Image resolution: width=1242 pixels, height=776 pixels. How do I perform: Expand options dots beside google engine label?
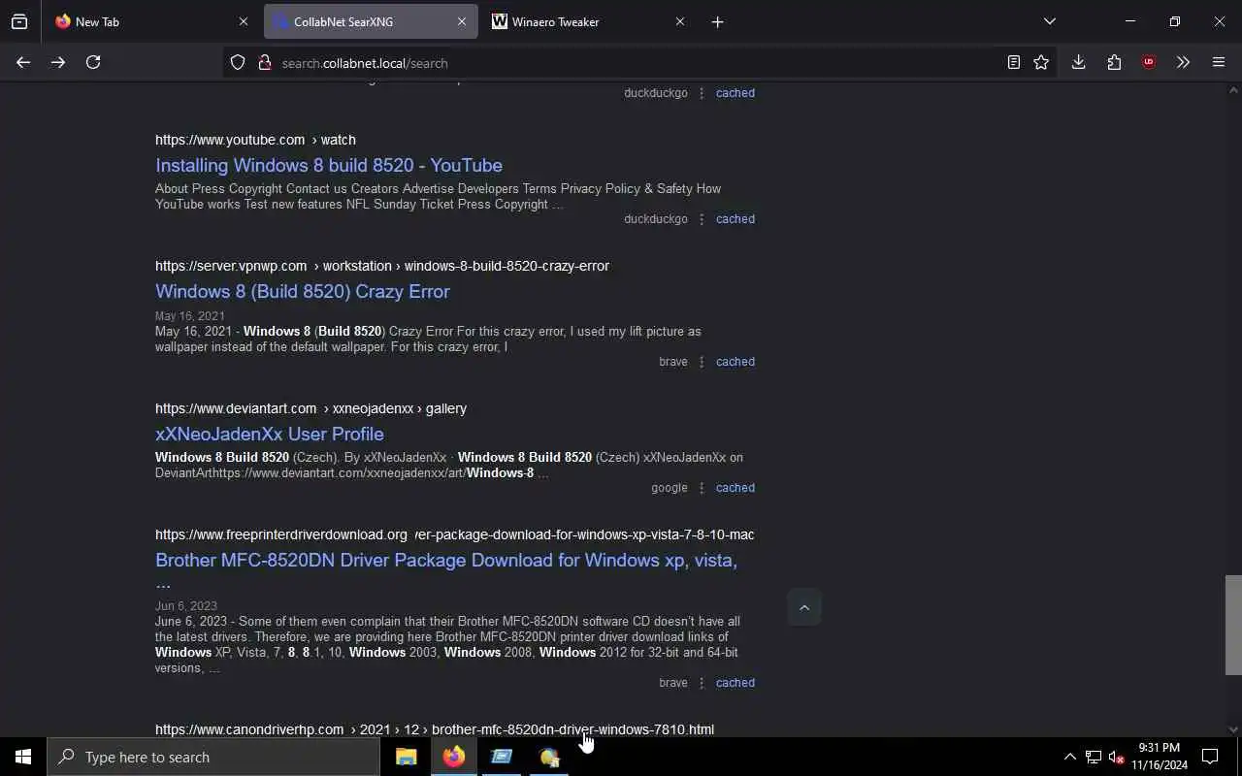click(x=702, y=488)
